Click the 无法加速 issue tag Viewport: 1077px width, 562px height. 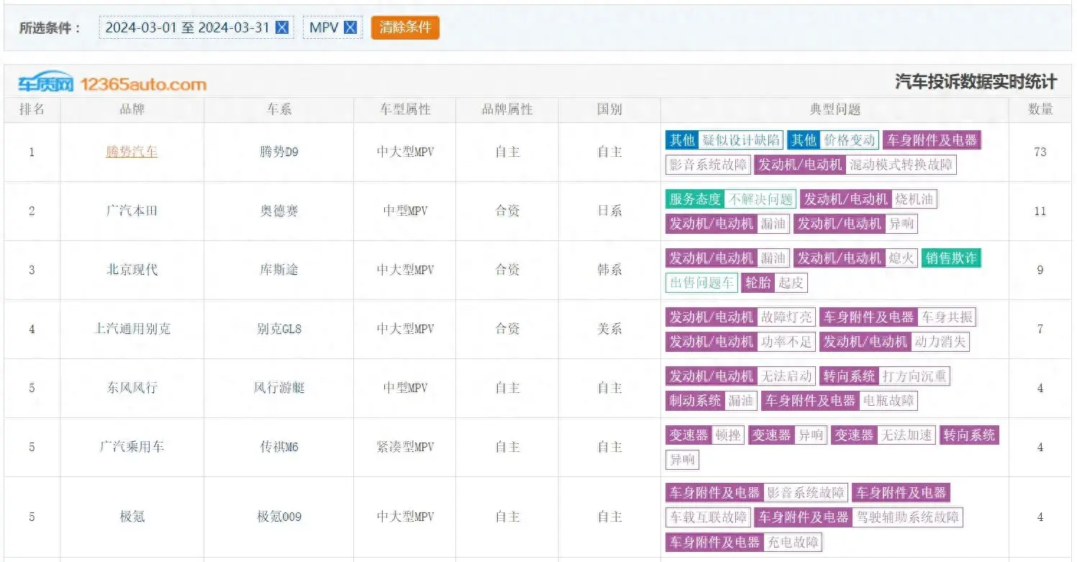click(x=906, y=435)
